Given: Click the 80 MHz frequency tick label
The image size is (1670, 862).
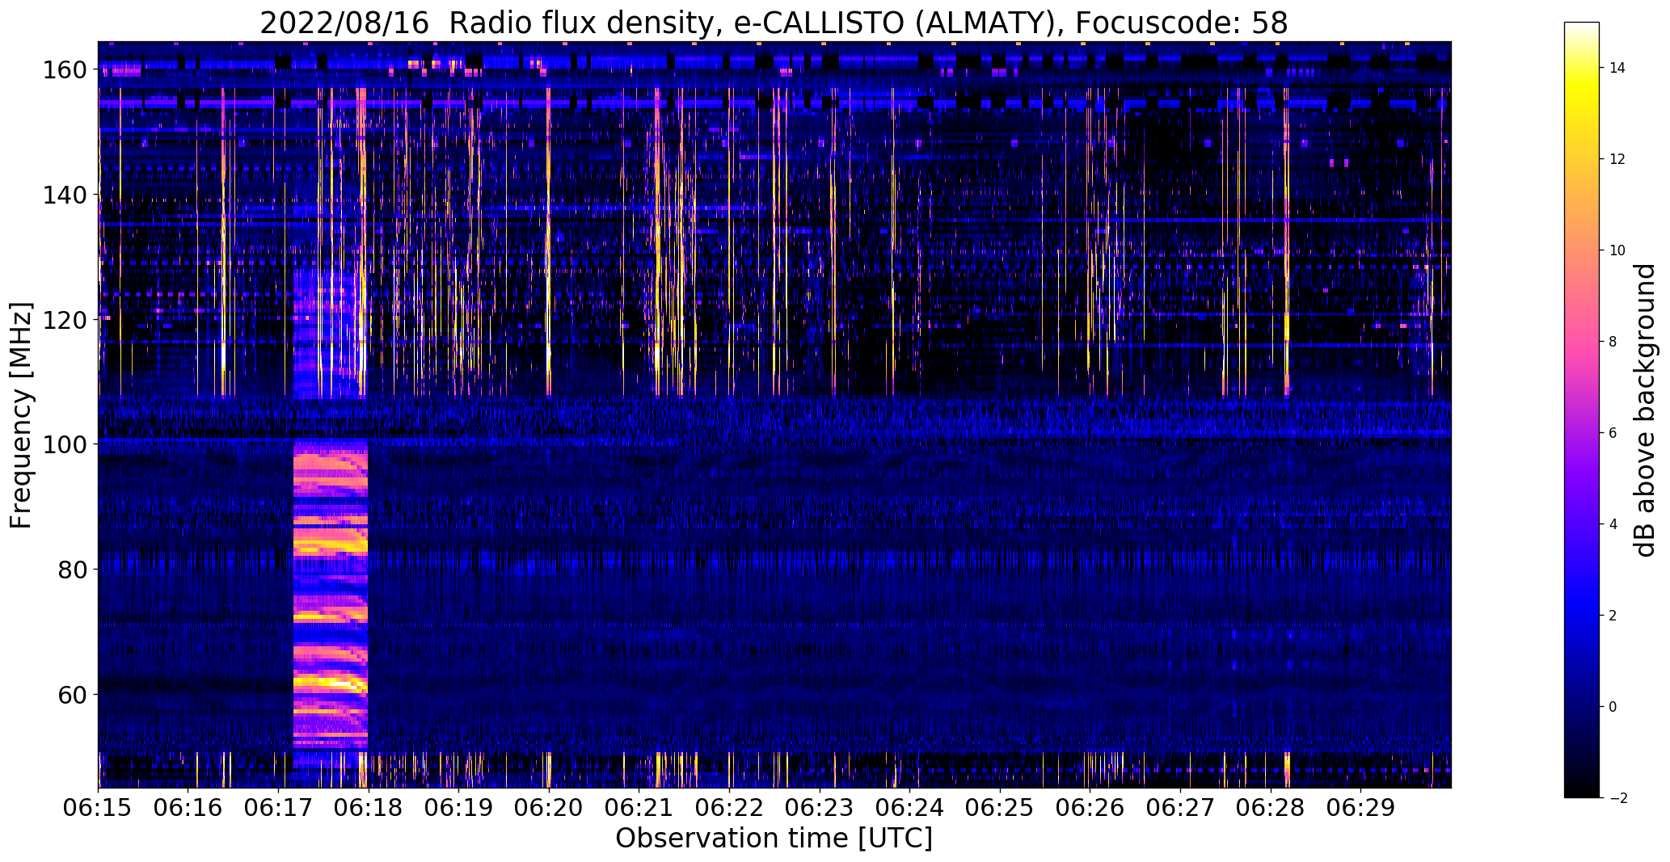Looking at the screenshot, I should (x=72, y=570).
